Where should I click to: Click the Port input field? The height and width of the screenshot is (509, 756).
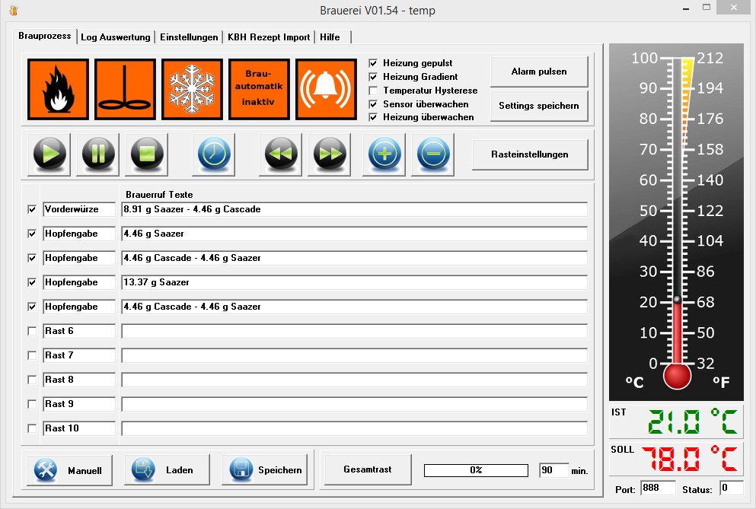pyautogui.click(x=658, y=488)
